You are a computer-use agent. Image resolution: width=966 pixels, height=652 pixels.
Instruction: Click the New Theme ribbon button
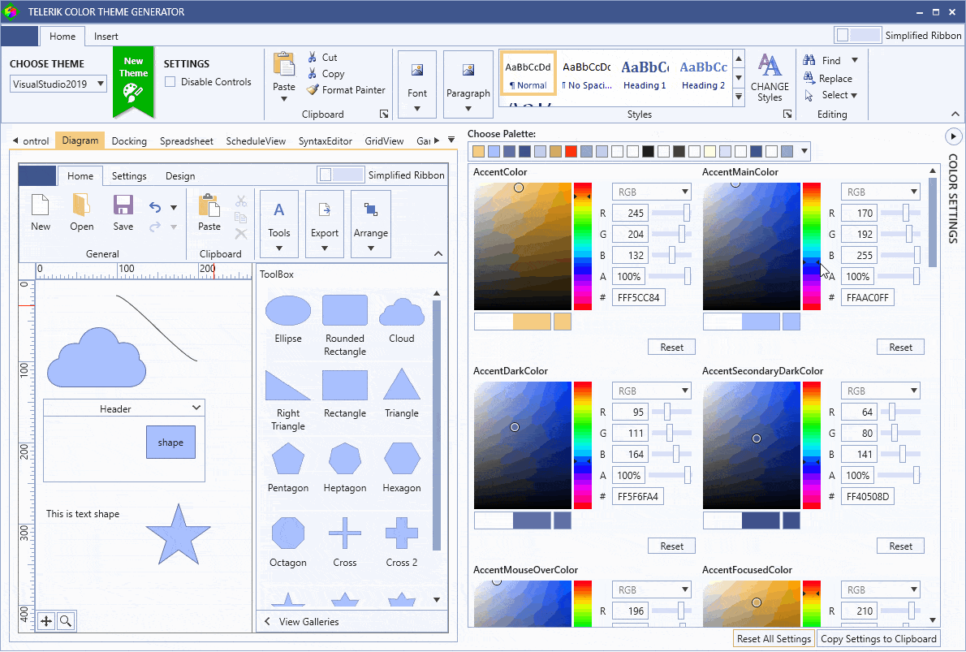(x=133, y=80)
